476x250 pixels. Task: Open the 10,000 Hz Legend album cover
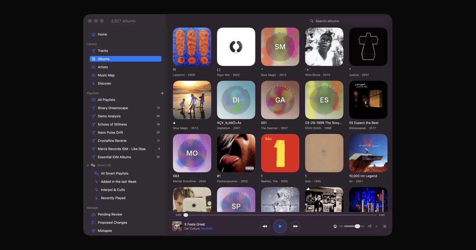click(x=368, y=153)
